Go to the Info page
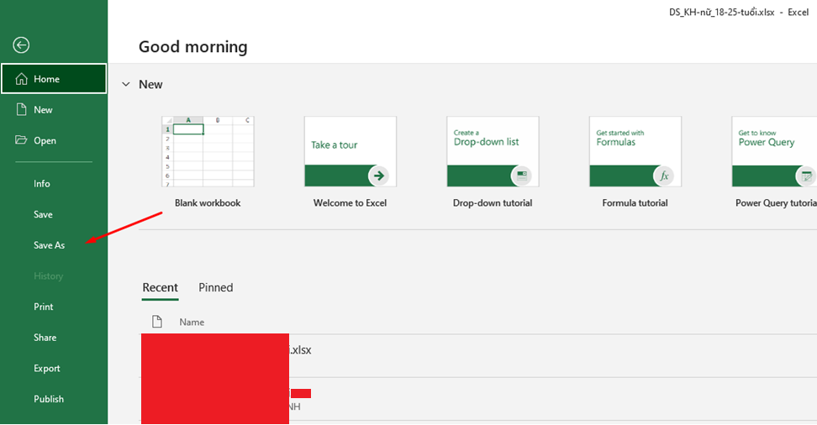Screen dimensions: 817x425 42,183
